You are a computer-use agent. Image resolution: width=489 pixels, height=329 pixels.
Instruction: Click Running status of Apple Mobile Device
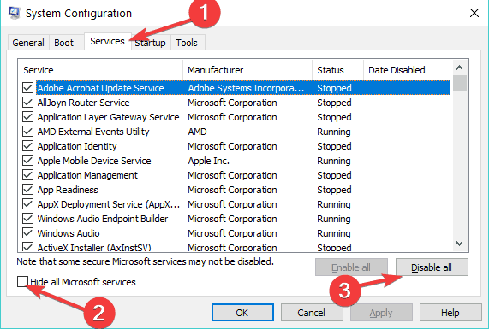click(334, 161)
